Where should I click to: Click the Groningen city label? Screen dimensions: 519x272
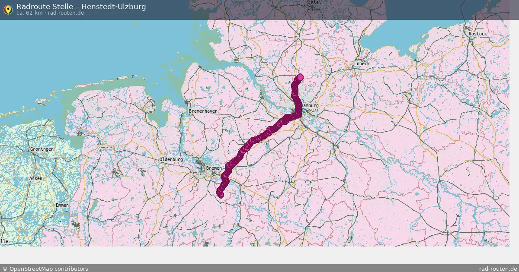pyautogui.click(x=42, y=149)
